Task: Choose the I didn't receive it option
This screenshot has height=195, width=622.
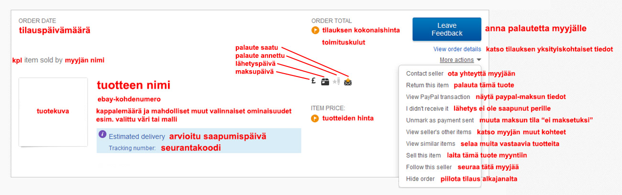Action: pyautogui.click(x=427, y=108)
